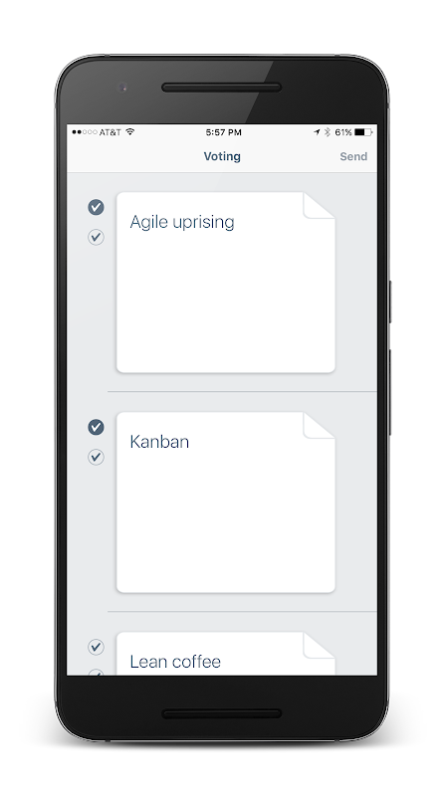Open the Lean coffee note card
446x796 pixels.
(x=226, y=654)
